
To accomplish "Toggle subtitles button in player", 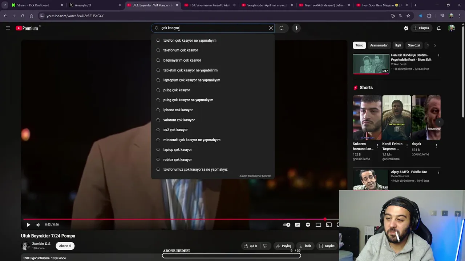I will pyautogui.click(x=298, y=225).
